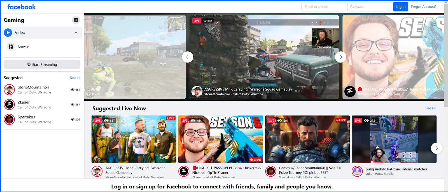
Task: Open Gaming settings gear icon
Action: [76, 20]
